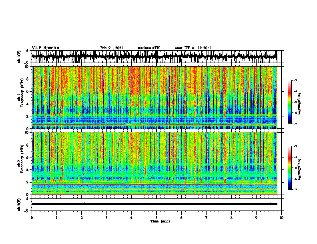Click time axis tick label "4"

[132, 218]
